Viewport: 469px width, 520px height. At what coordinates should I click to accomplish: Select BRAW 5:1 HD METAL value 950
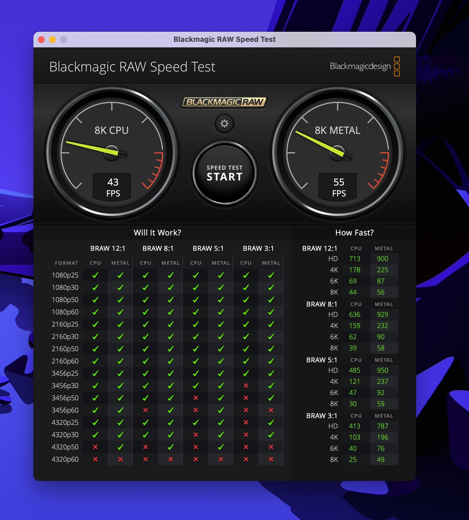(x=383, y=370)
